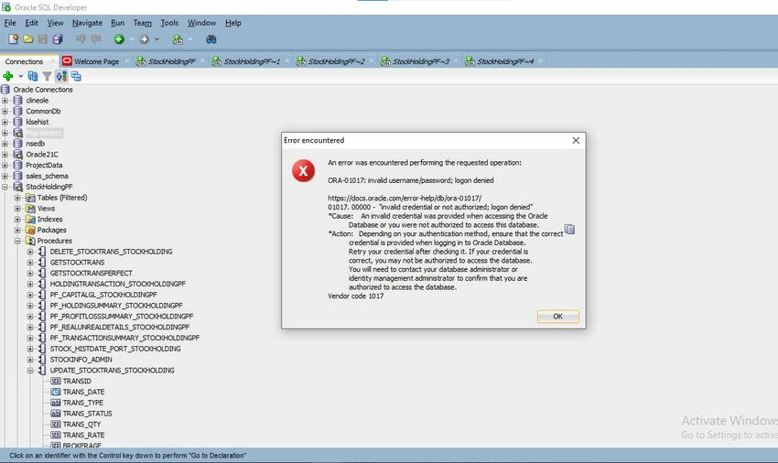Open the Team menu
Image resolution: width=778 pixels, height=463 pixels.
click(x=143, y=23)
